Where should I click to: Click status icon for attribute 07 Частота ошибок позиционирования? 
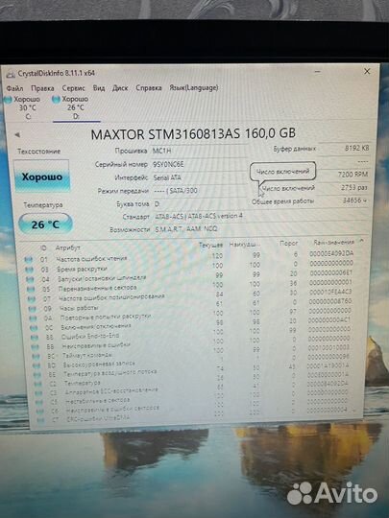pyautogui.click(x=32, y=299)
